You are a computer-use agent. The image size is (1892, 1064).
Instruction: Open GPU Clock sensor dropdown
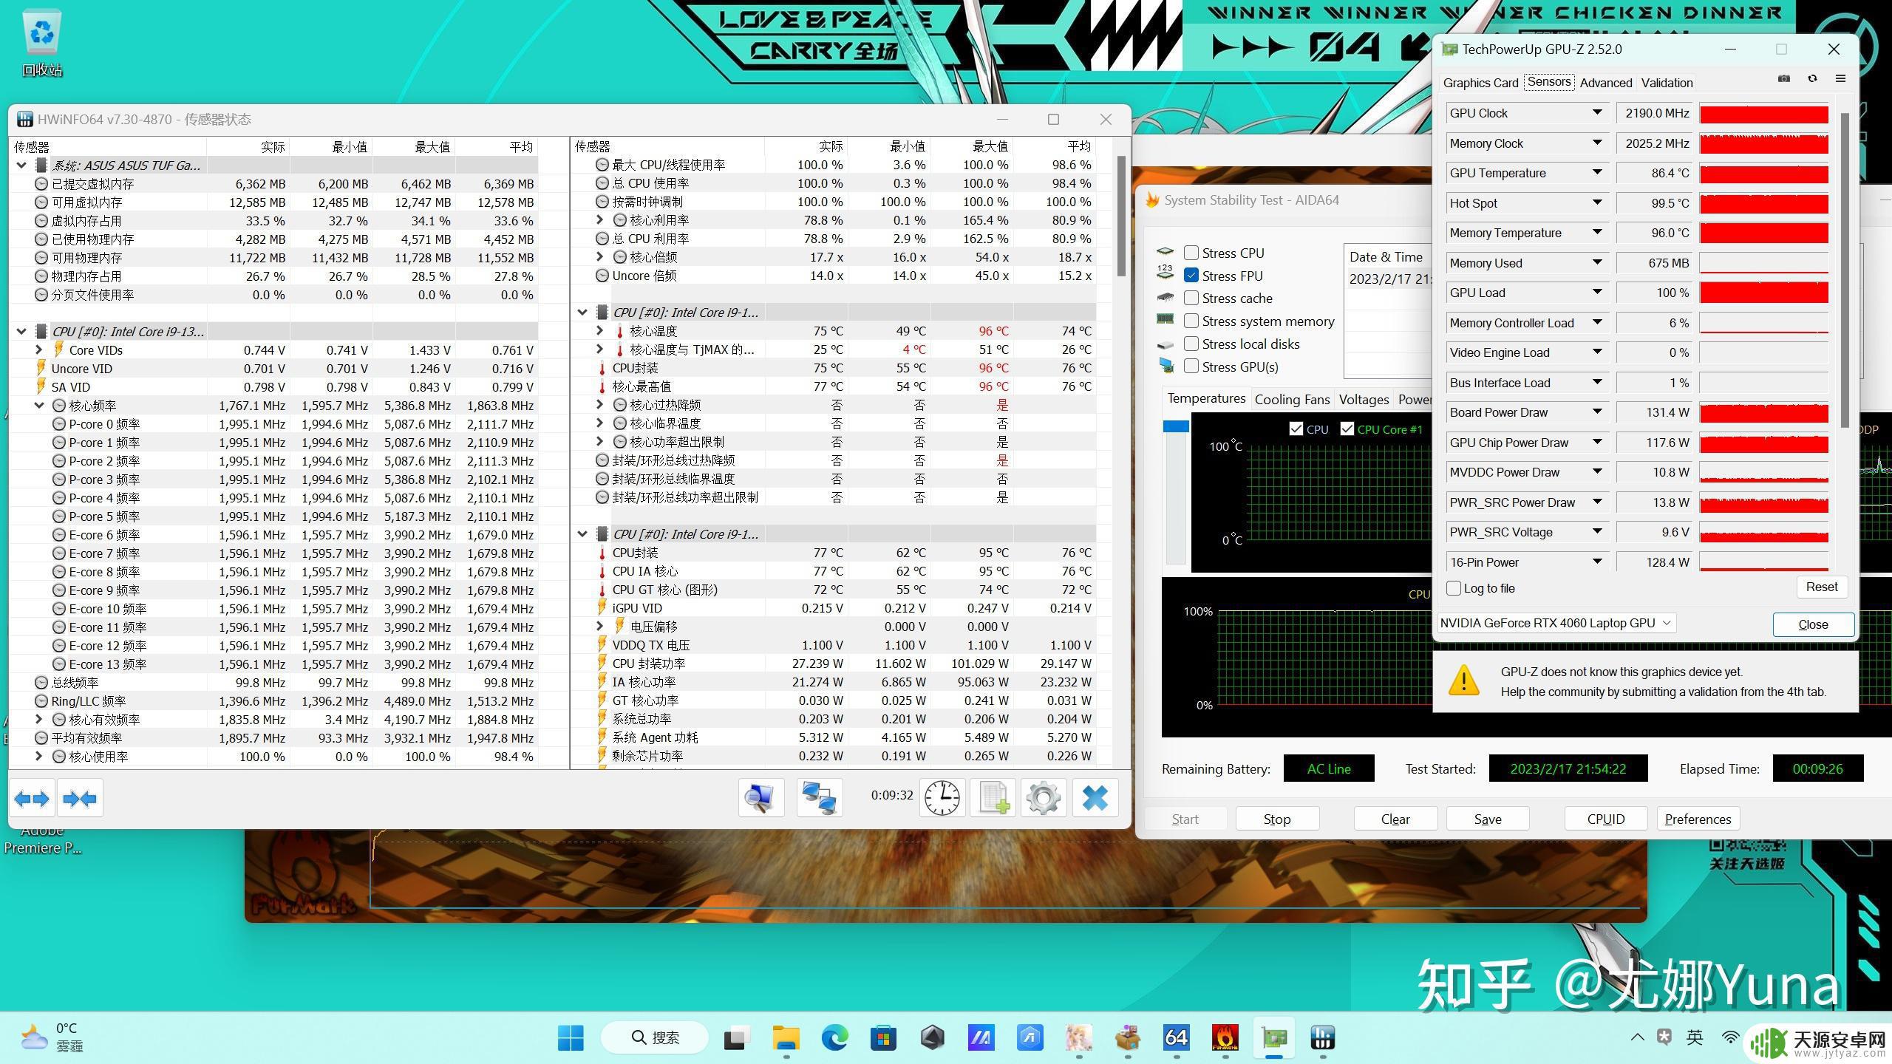[x=1597, y=112]
